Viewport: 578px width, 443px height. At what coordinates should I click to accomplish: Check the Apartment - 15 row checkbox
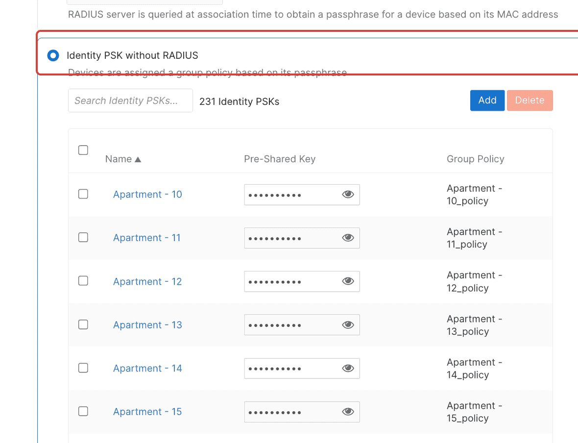pyautogui.click(x=83, y=411)
